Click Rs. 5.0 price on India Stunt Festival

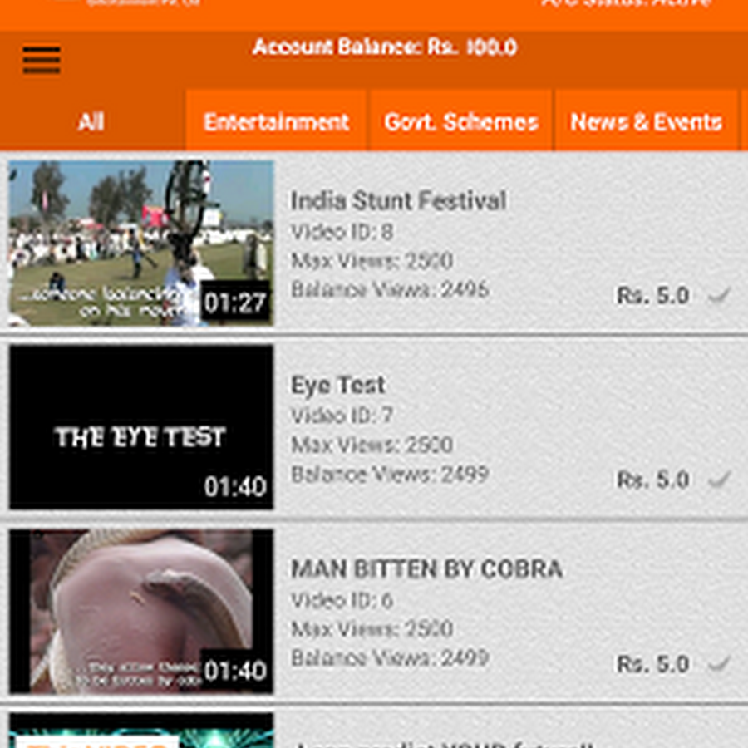click(653, 295)
